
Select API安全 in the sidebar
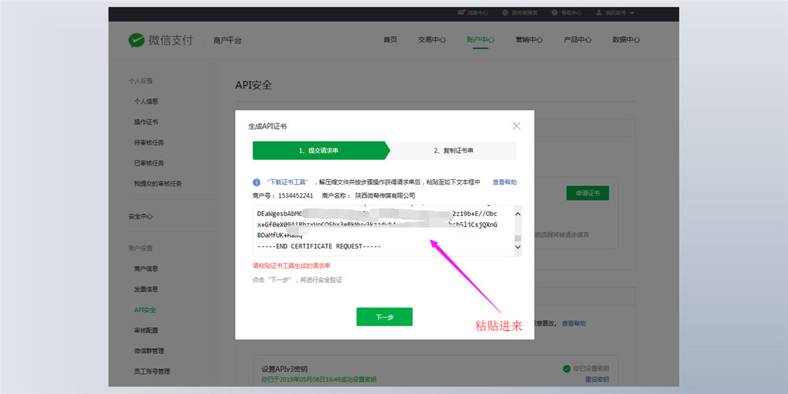[x=144, y=310]
